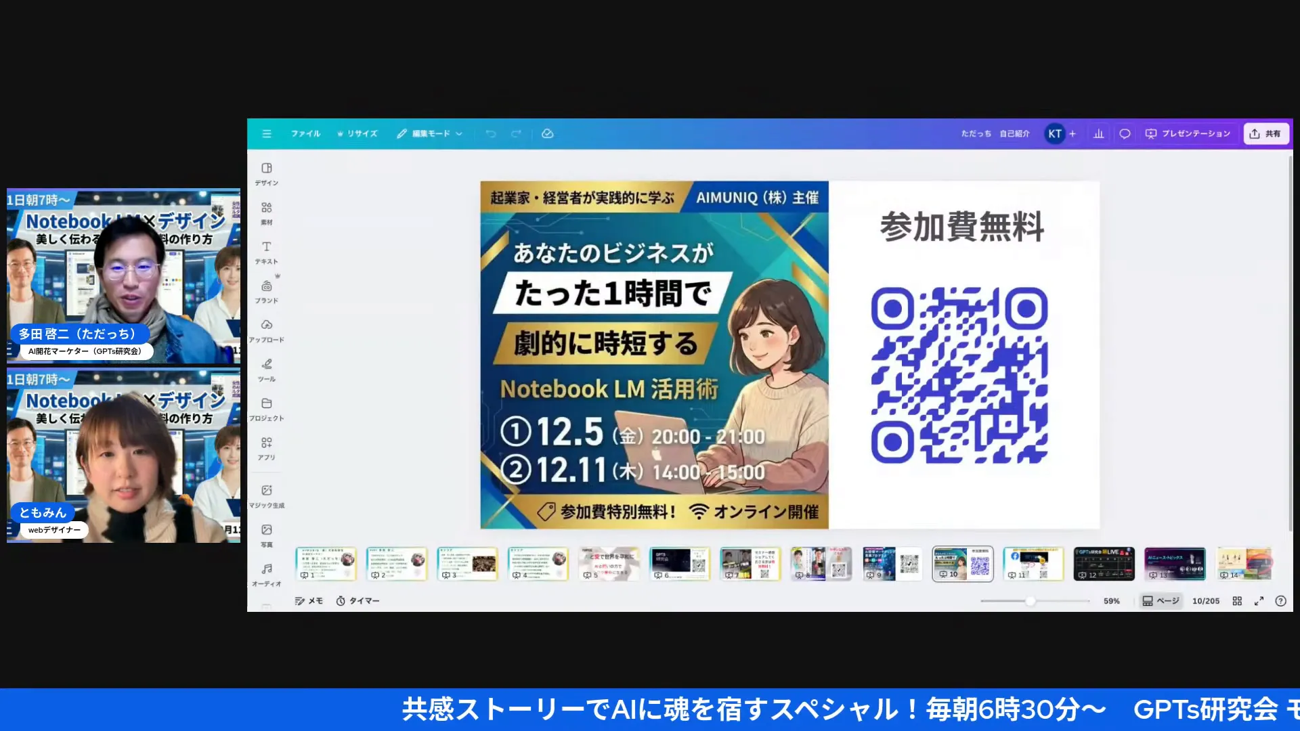Switch to grid view of pages
Screen dimensions: 1300x731
click(1237, 601)
